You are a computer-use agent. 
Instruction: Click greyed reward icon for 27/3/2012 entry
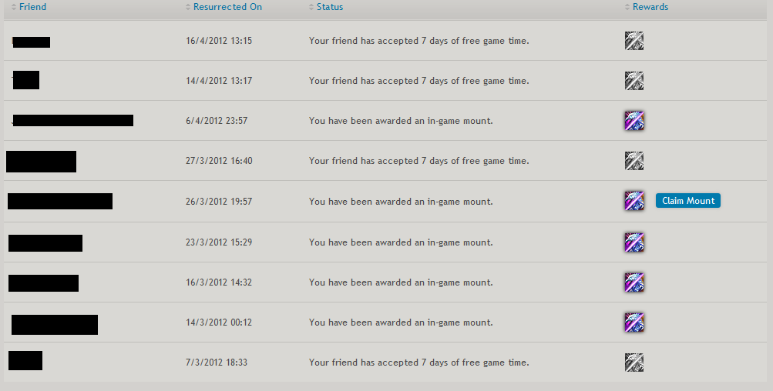click(634, 161)
